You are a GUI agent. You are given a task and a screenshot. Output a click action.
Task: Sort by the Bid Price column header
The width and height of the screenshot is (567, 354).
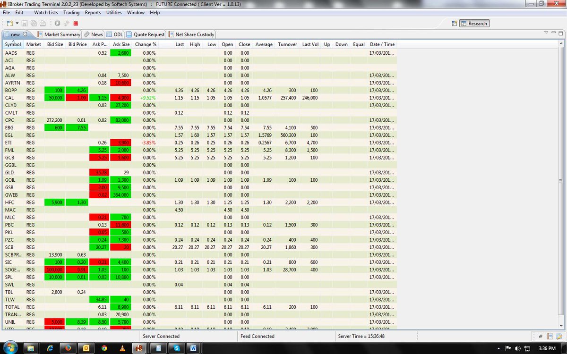point(77,44)
